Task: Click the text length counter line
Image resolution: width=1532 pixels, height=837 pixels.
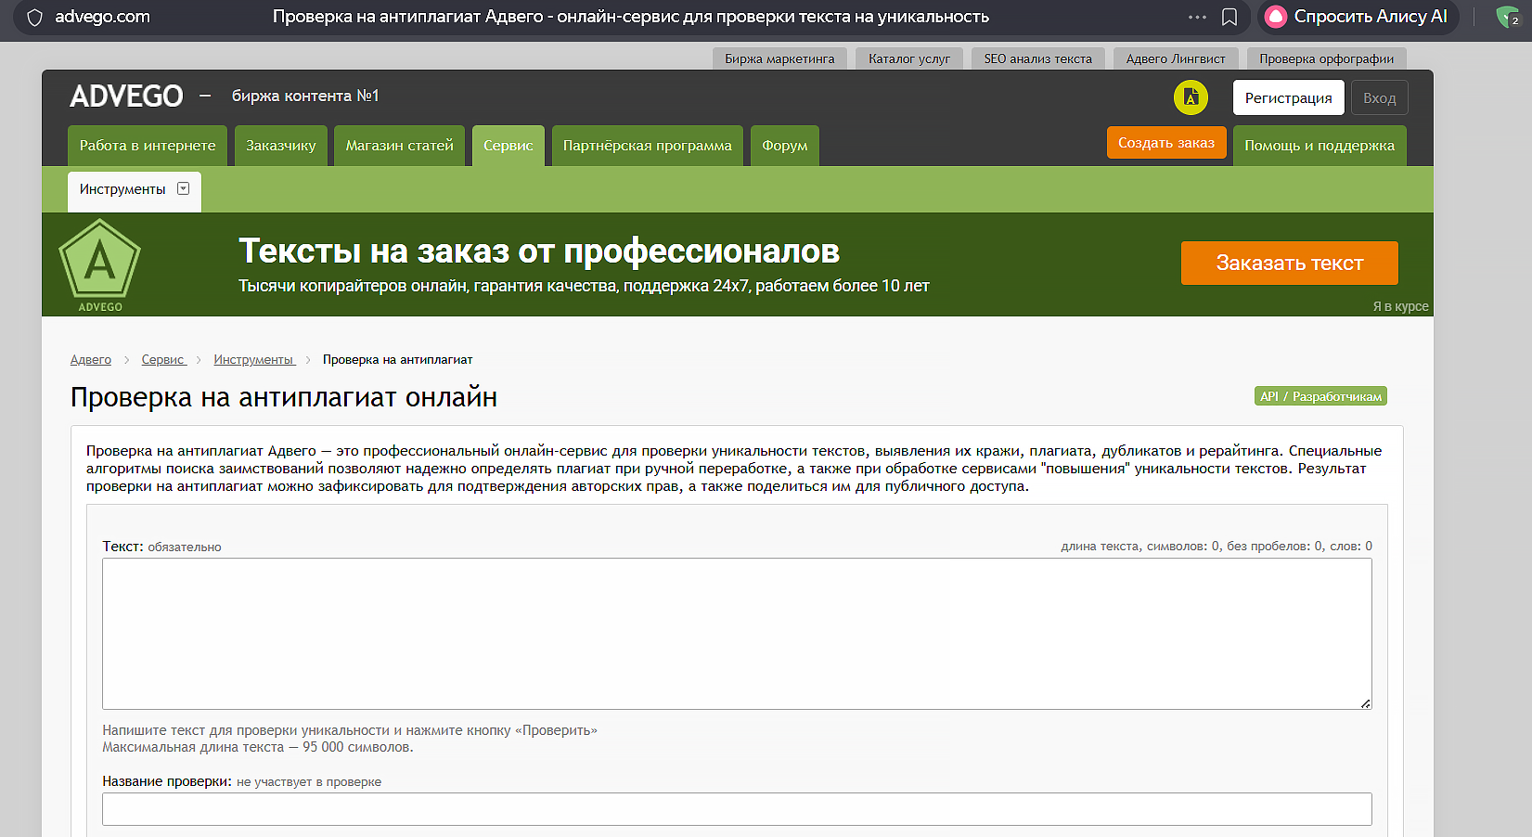Action: [x=1217, y=547]
